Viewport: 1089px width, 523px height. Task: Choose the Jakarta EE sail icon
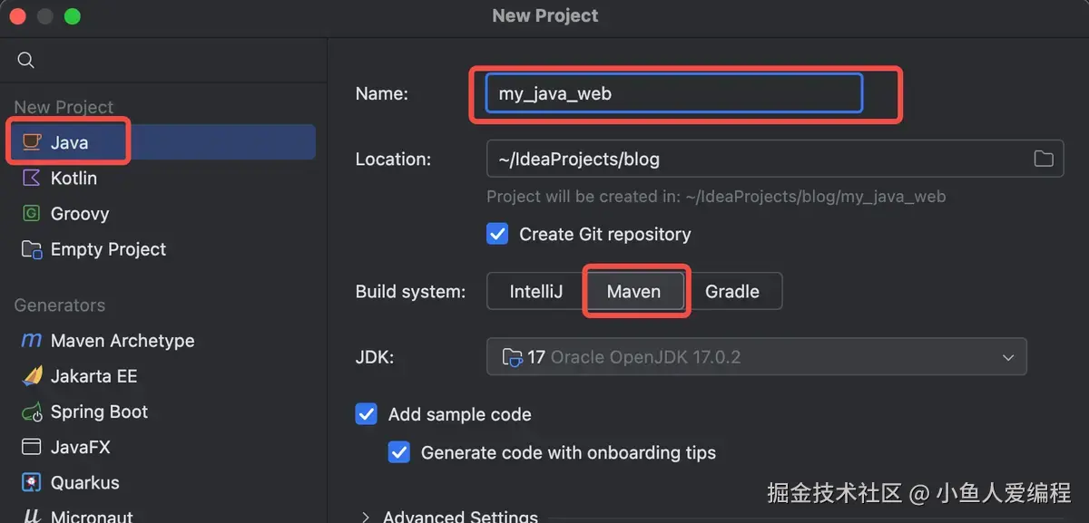(32, 376)
